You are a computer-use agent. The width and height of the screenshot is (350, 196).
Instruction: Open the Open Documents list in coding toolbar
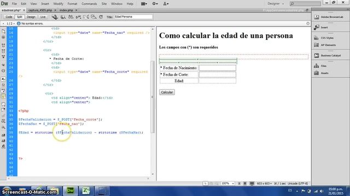3,32
